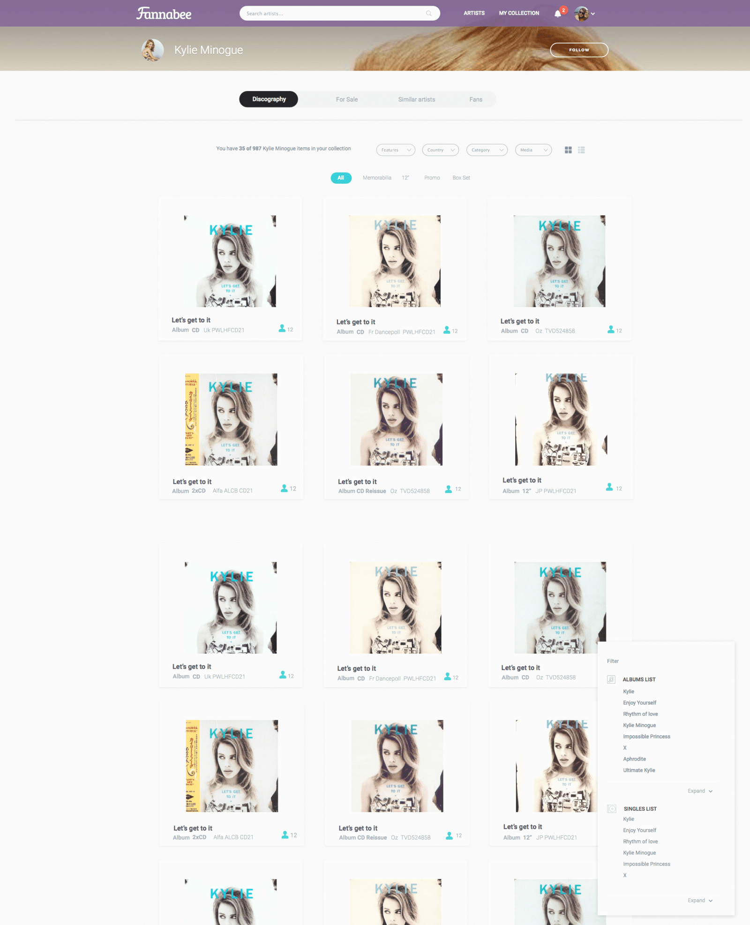Open the Media dropdown
Viewport: 750px width, 925px height.
pos(533,150)
